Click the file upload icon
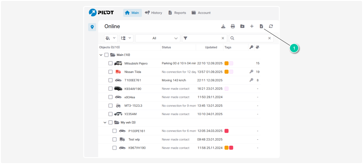The width and height of the screenshot is (363, 164). click(261, 26)
